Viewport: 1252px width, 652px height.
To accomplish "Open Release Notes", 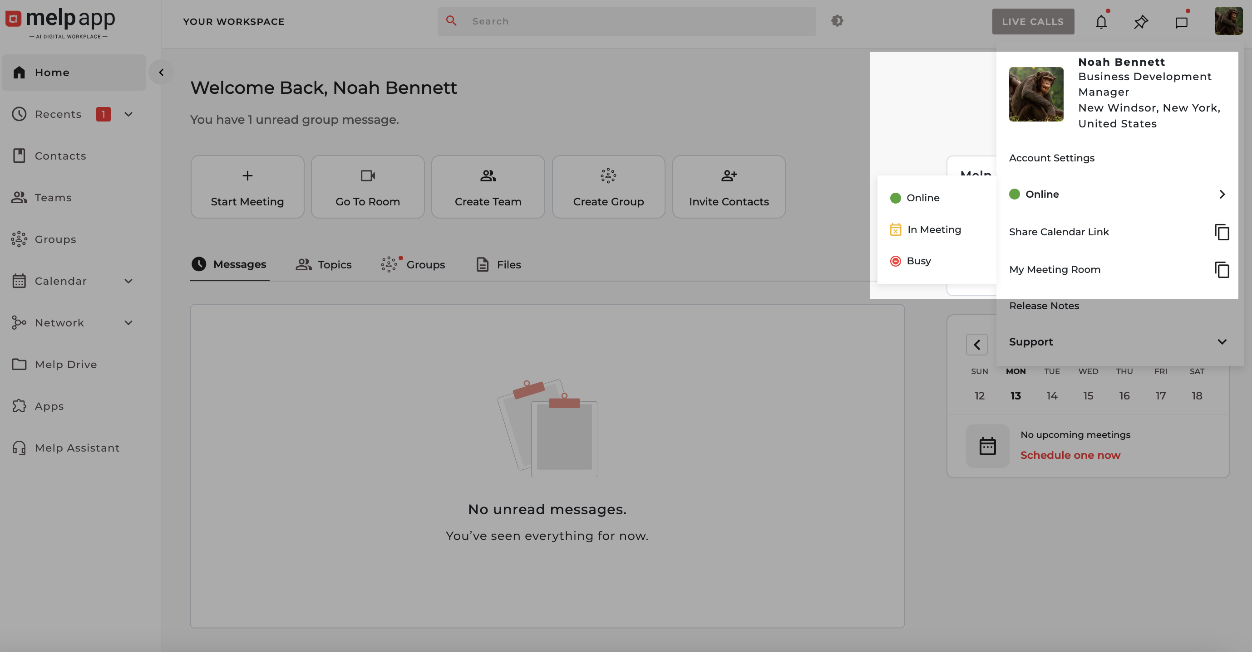I will [1044, 306].
